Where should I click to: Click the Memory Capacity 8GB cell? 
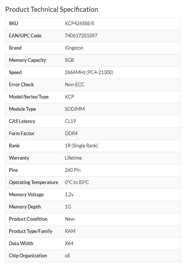coord(69,60)
